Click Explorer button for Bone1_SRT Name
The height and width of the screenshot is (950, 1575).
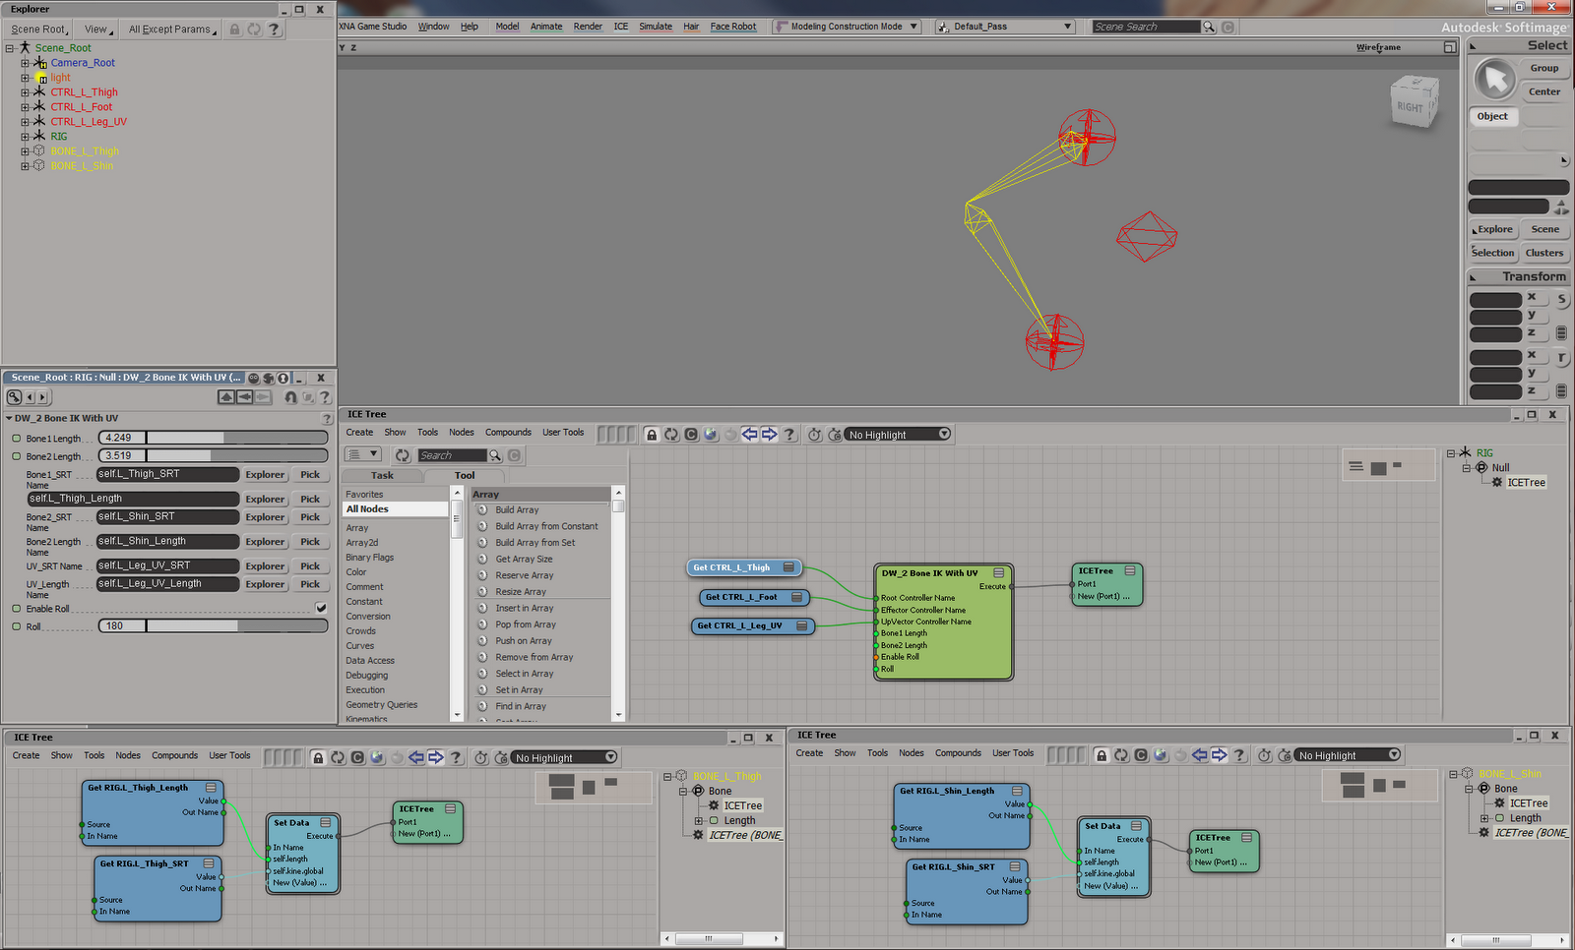pyautogui.click(x=265, y=475)
